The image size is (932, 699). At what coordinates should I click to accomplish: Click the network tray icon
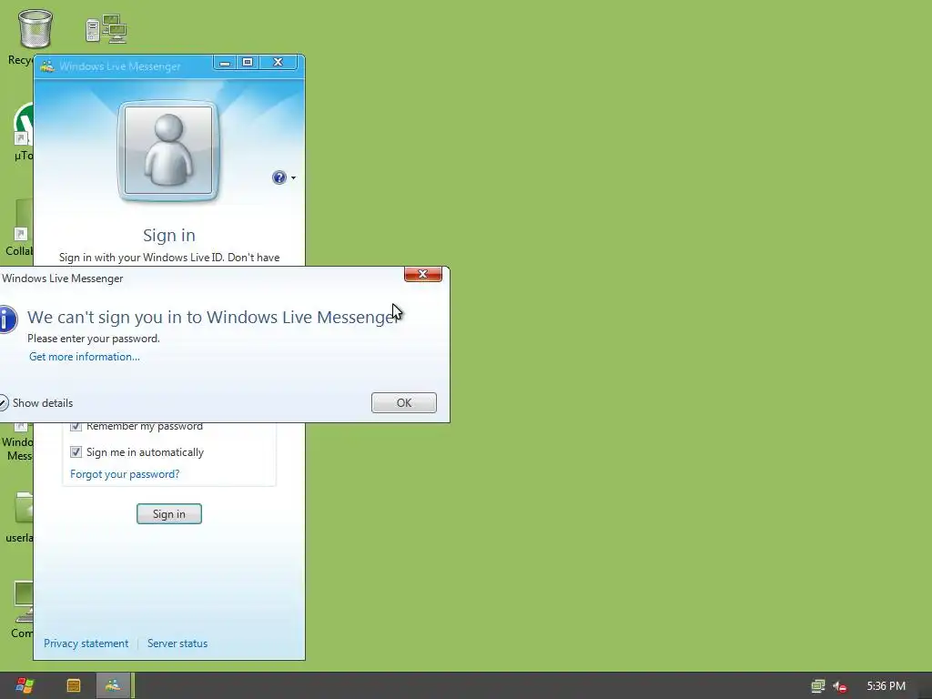pyautogui.click(x=818, y=686)
